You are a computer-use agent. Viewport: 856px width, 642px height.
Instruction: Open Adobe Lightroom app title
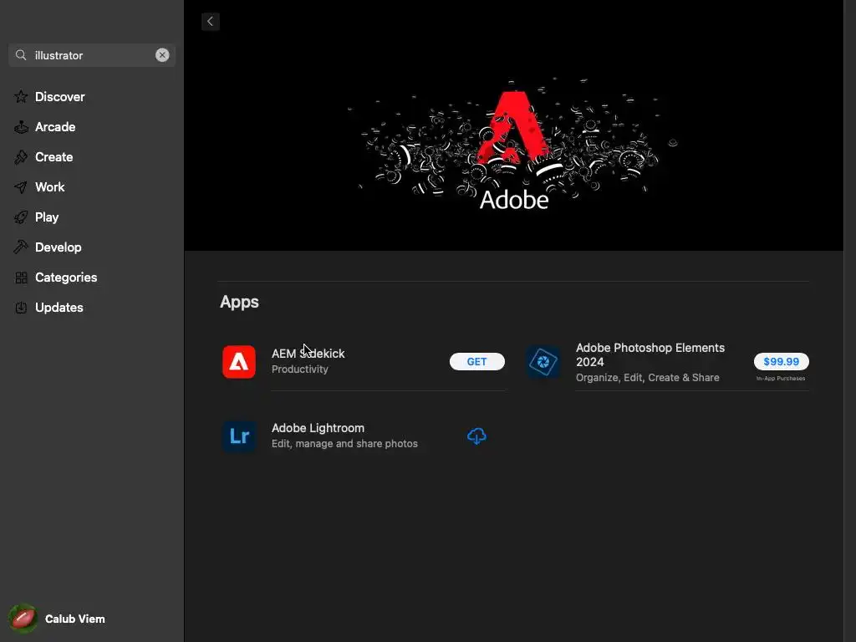[x=318, y=428]
